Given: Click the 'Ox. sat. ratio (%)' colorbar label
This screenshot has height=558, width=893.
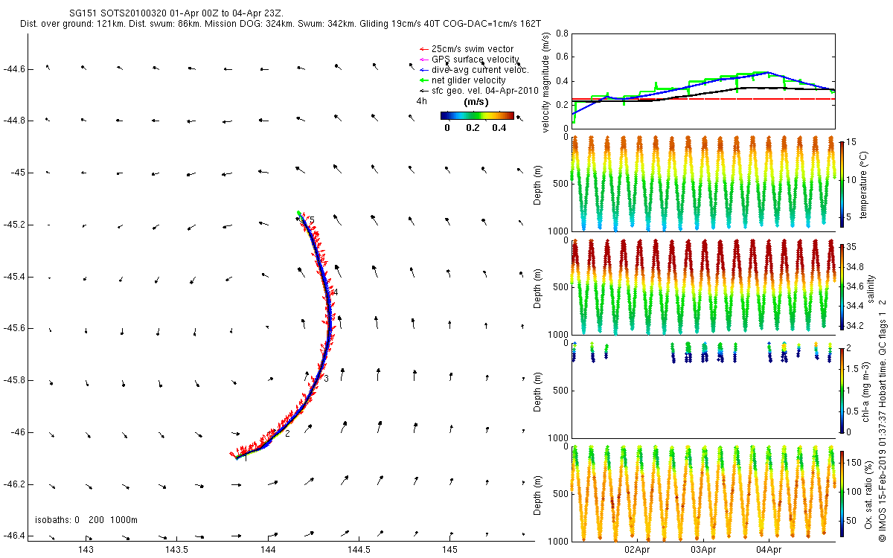Looking at the screenshot, I should pyautogui.click(x=868, y=494).
